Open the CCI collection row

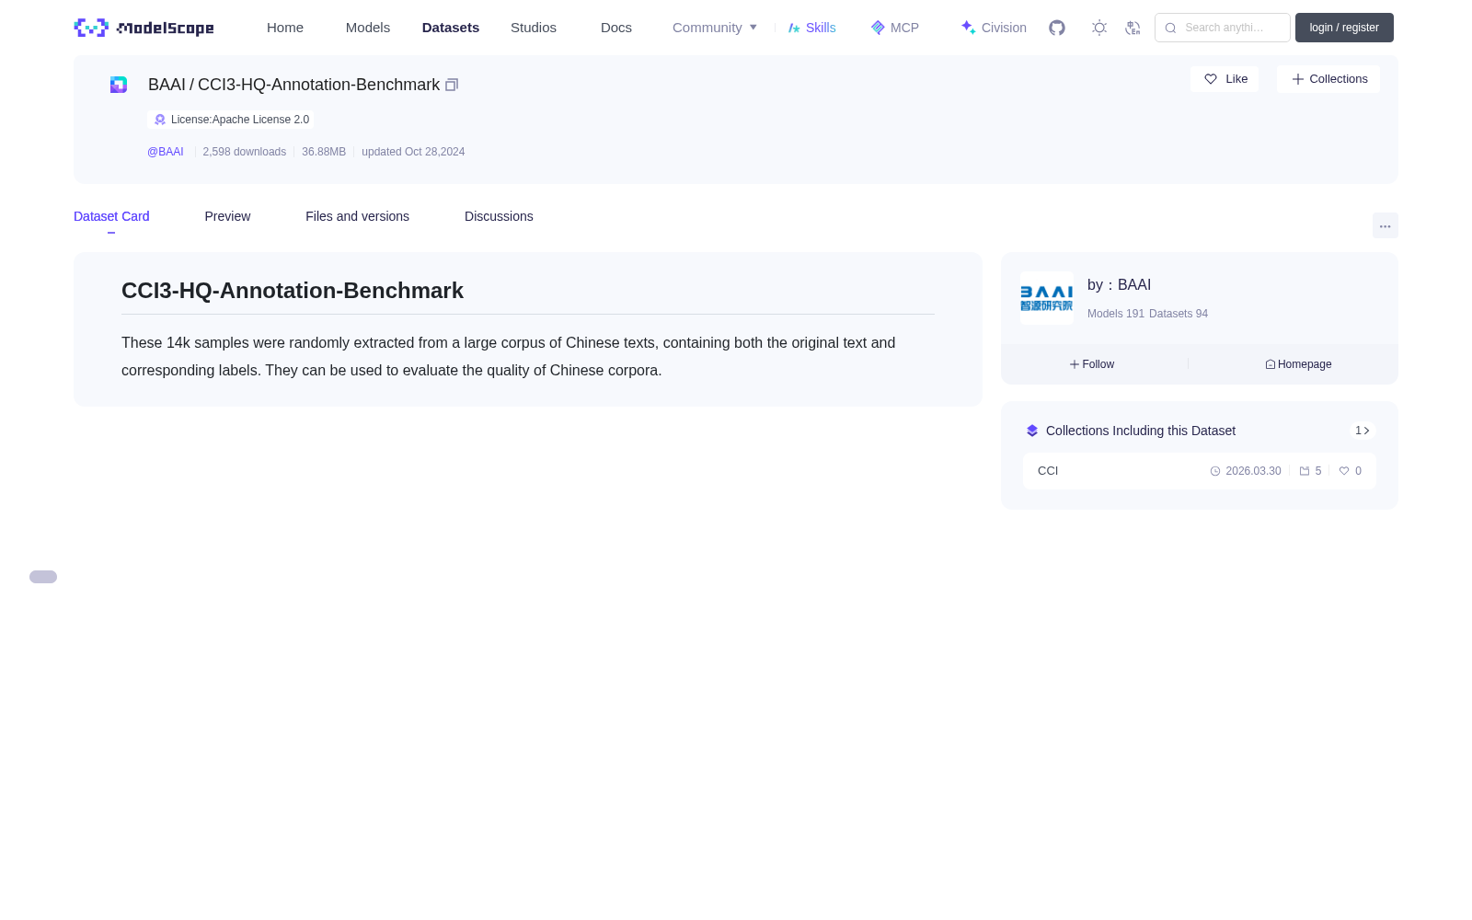coord(1200,471)
